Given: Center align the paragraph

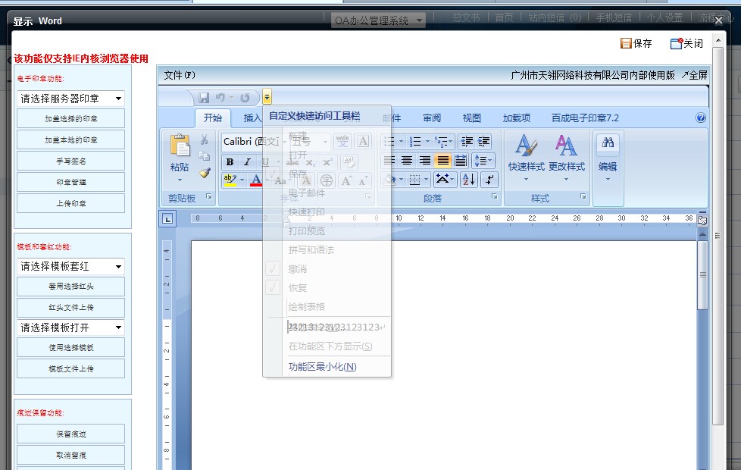Looking at the screenshot, I should (x=407, y=161).
